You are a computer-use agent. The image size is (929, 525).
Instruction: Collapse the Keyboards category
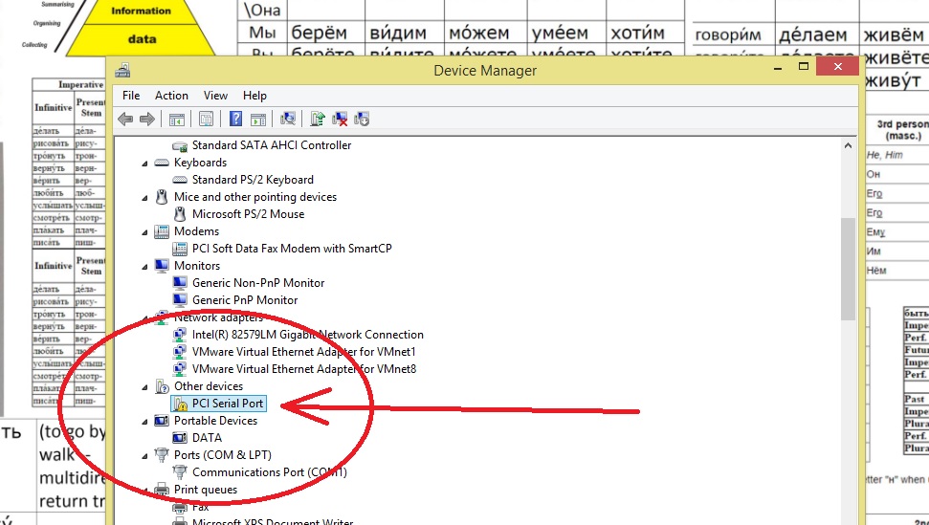coord(145,163)
